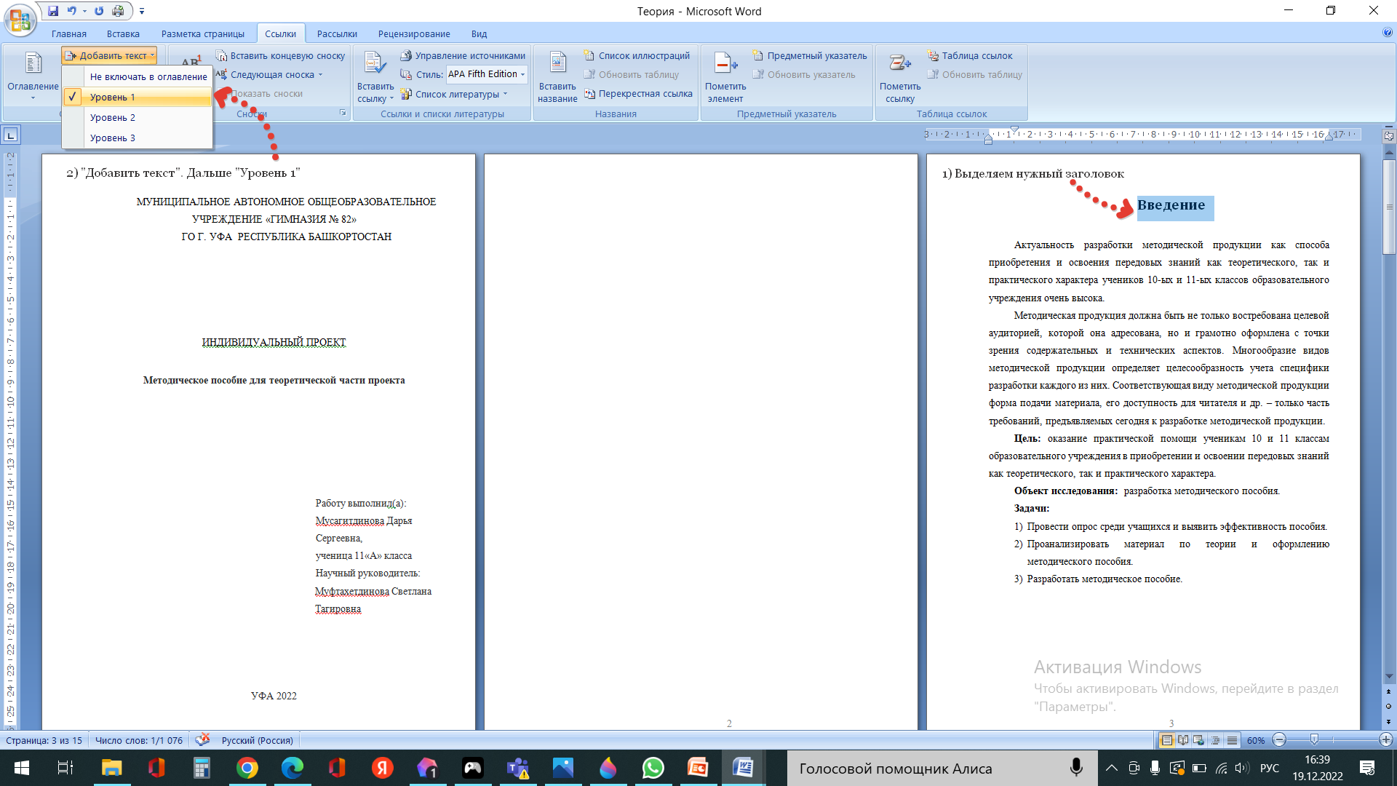Image resolution: width=1397 pixels, height=786 pixels.
Task: Switch to full screen reading view
Action: [x=1183, y=740]
